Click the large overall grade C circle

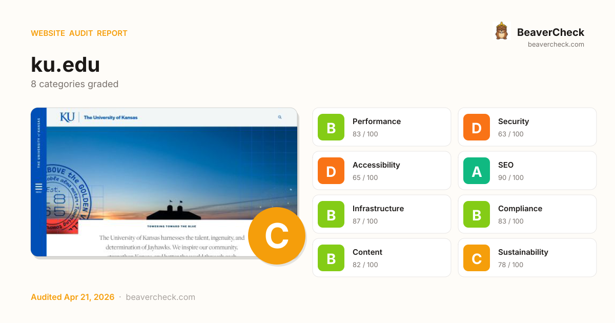tap(277, 236)
